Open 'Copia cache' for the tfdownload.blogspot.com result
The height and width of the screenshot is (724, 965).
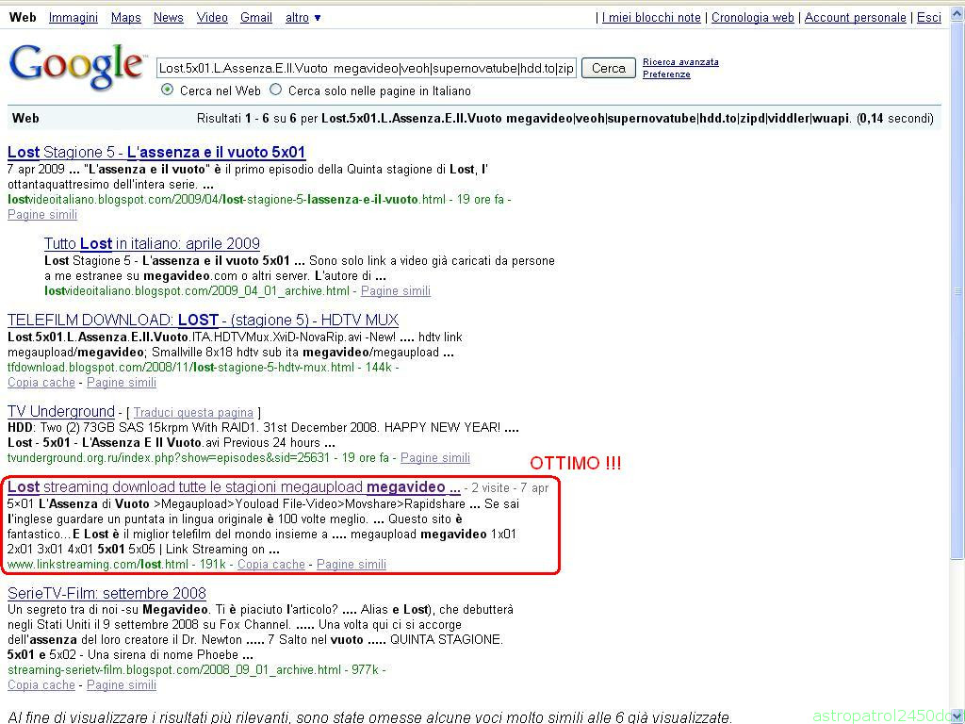coord(41,383)
